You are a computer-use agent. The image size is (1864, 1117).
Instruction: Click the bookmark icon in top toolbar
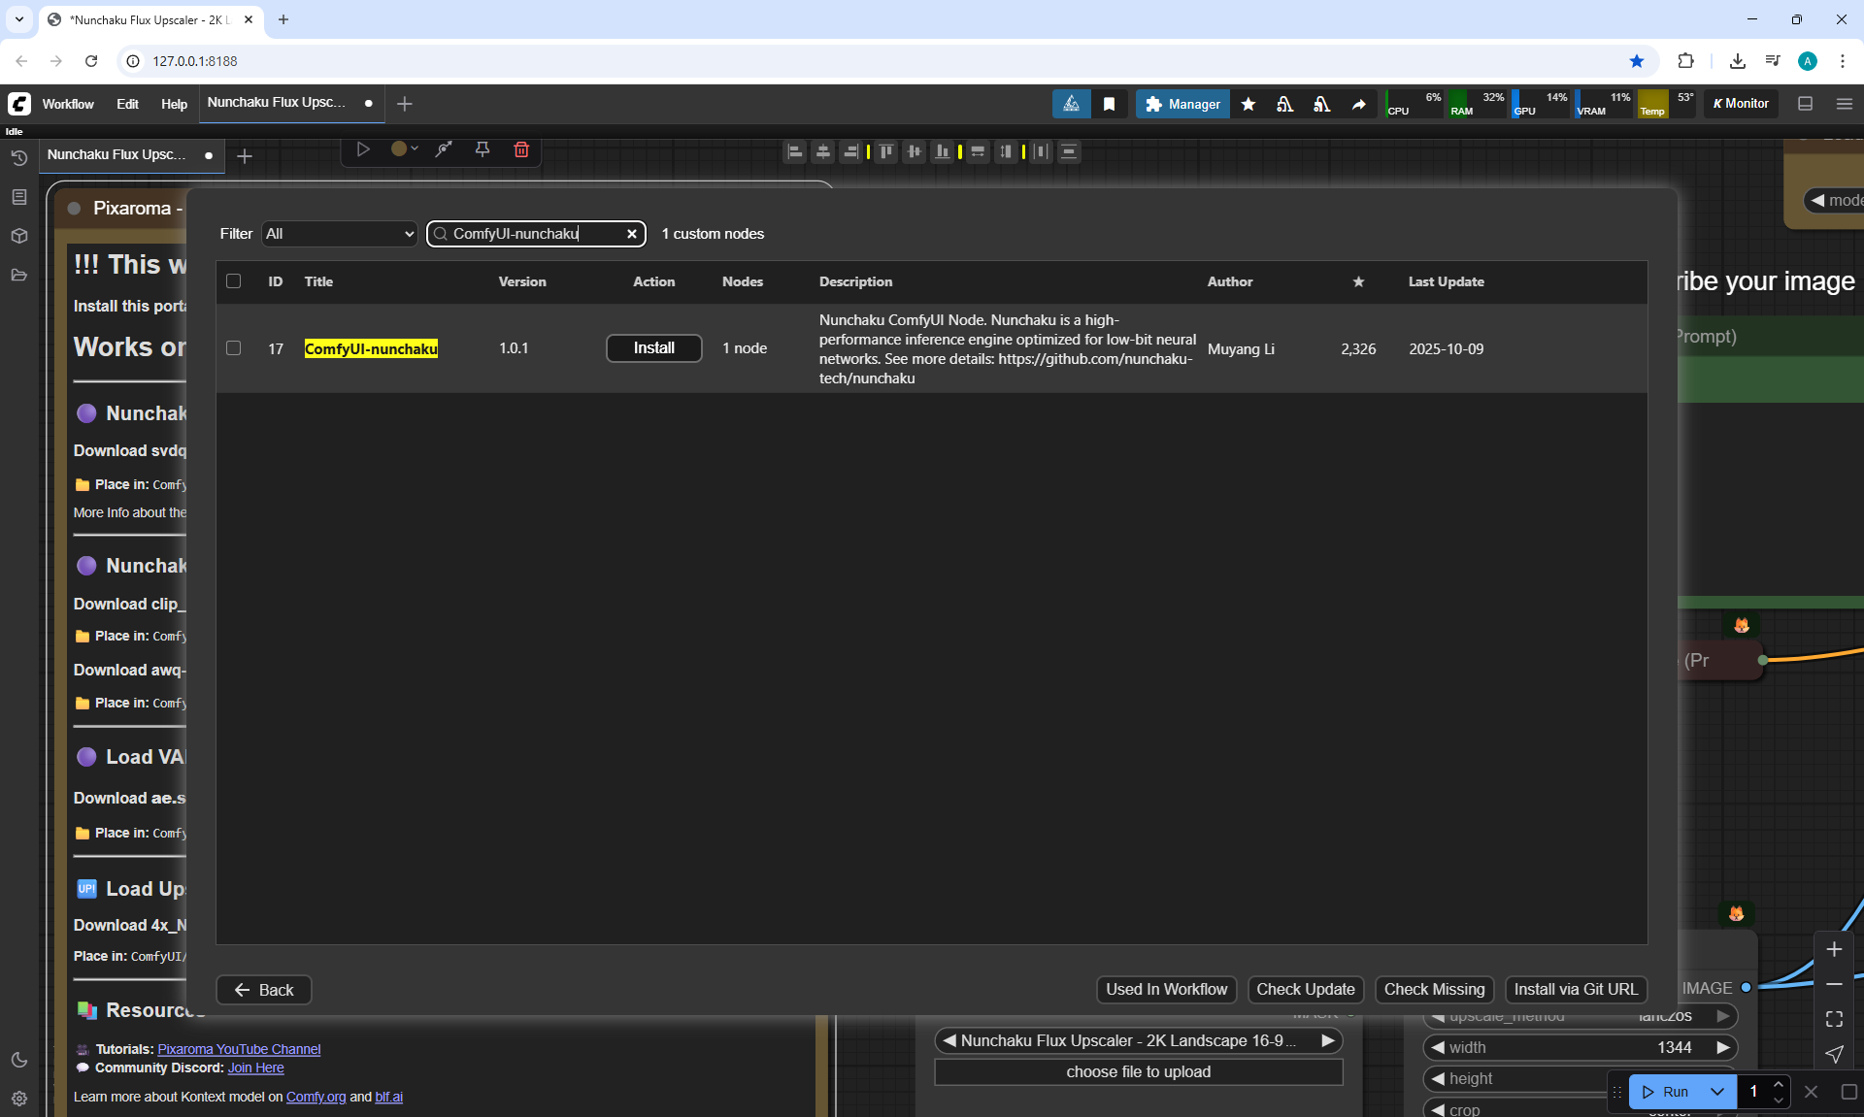1109,104
